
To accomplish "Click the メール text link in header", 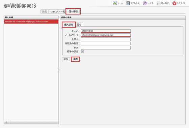I will point(120,3).
